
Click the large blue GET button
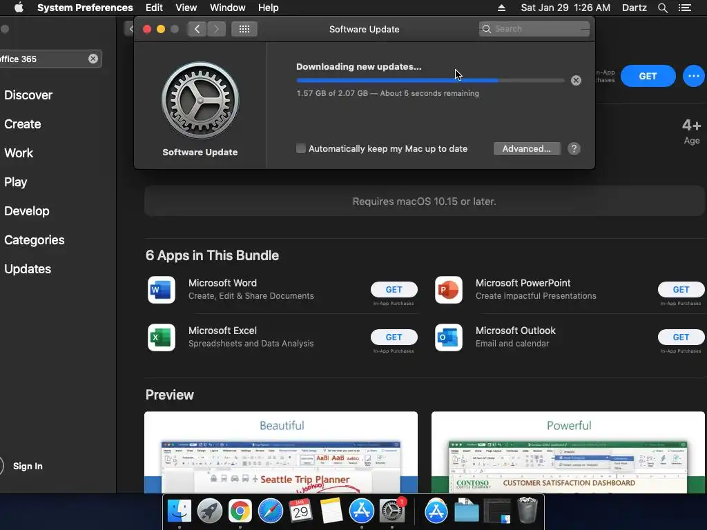point(648,76)
